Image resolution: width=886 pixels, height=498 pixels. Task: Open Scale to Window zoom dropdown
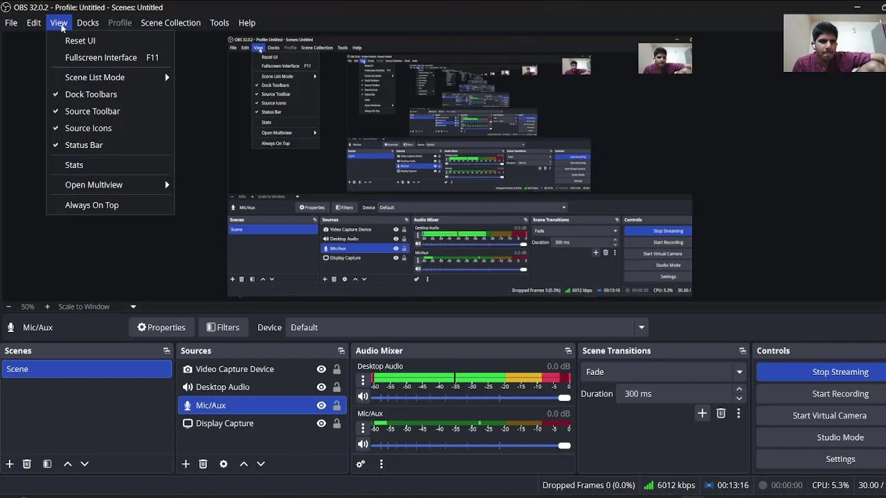click(98, 306)
